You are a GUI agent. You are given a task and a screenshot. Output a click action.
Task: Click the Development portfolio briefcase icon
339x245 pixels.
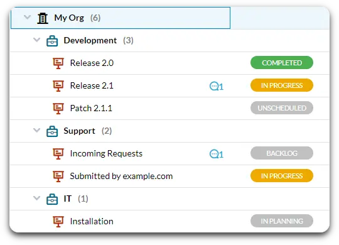[x=52, y=41]
